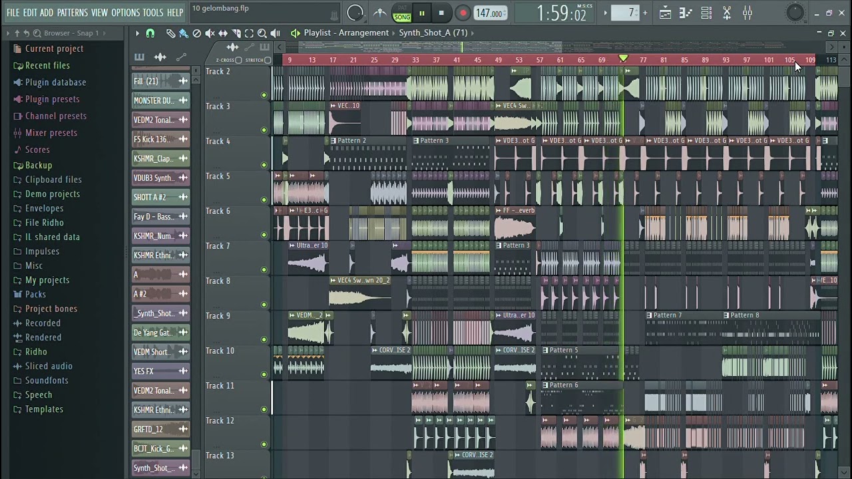This screenshot has width=852, height=479.
Task: Choose the Select marquee tool
Action: 249,33
